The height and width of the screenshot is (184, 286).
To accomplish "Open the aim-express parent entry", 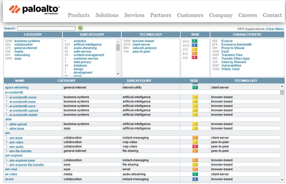I will pyautogui.click(x=13, y=155).
